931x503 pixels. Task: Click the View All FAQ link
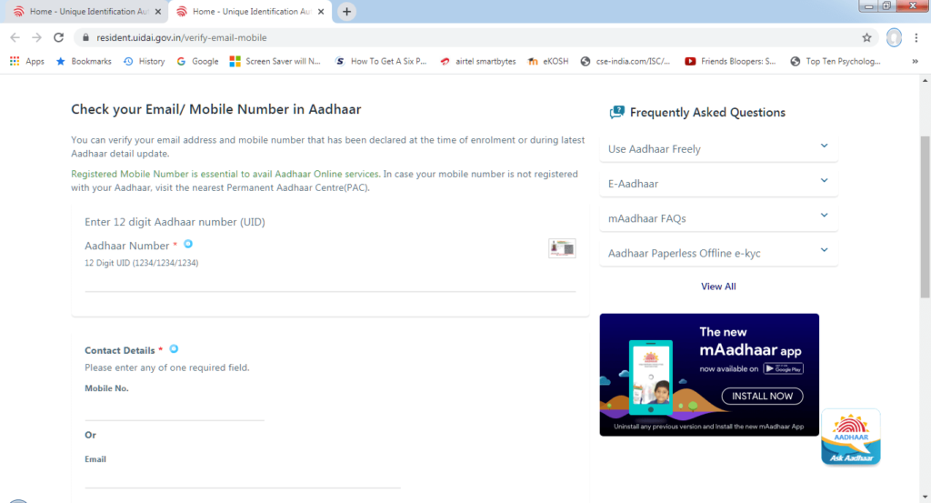(718, 287)
